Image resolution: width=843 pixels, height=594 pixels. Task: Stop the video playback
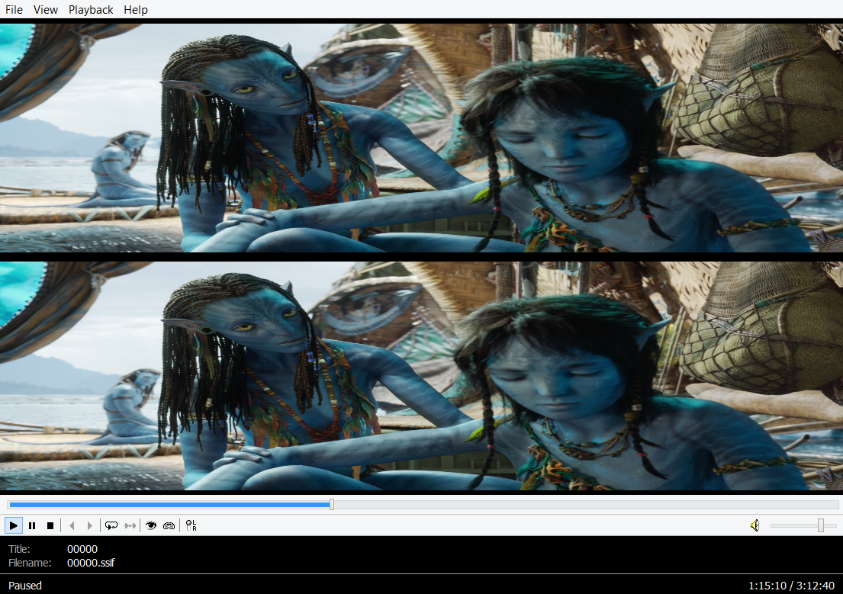pyautogui.click(x=50, y=525)
